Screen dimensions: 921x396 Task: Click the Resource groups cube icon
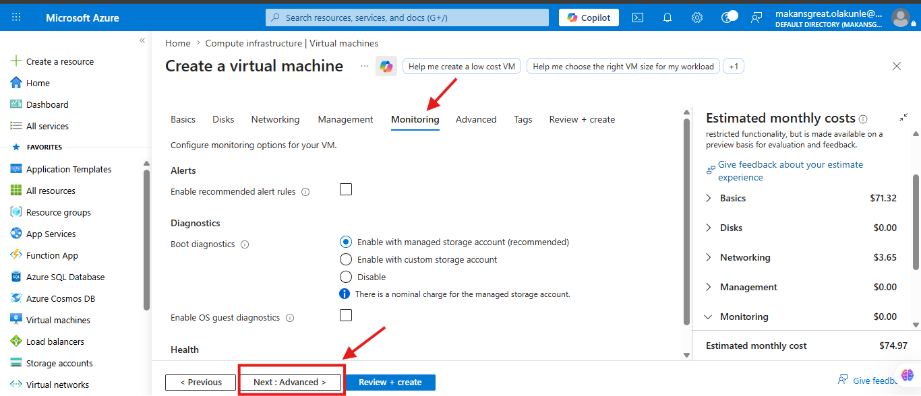[16, 212]
